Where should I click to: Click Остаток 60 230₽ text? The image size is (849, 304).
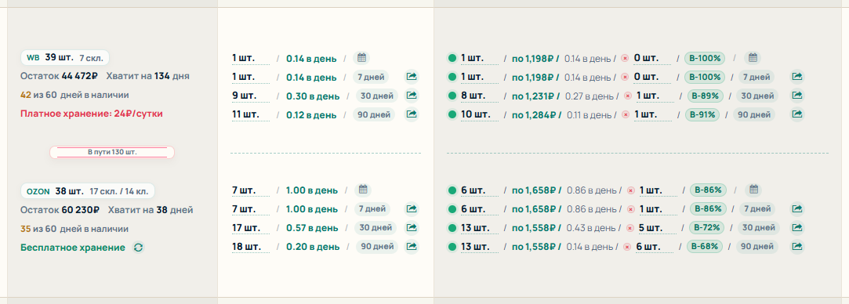60,209
